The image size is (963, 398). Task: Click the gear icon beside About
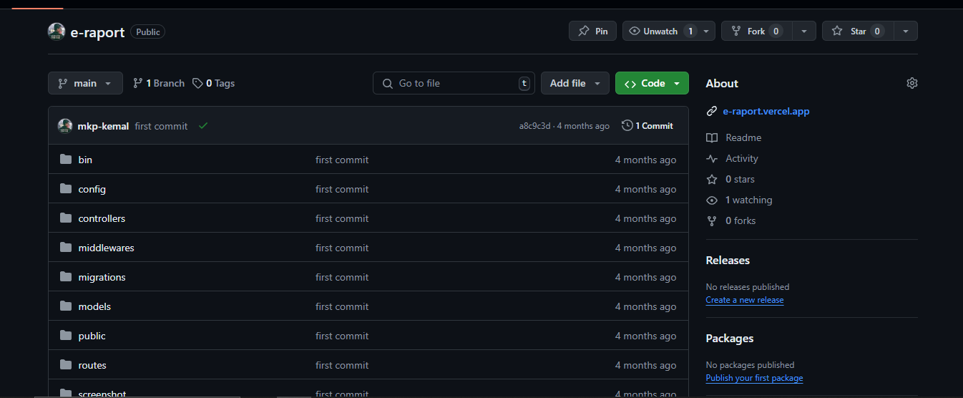pos(911,83)
